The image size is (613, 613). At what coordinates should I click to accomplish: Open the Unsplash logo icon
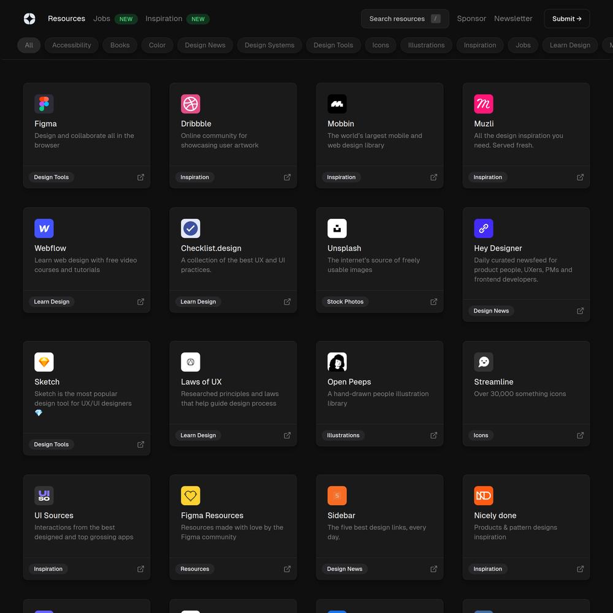(x=337, y=228)
